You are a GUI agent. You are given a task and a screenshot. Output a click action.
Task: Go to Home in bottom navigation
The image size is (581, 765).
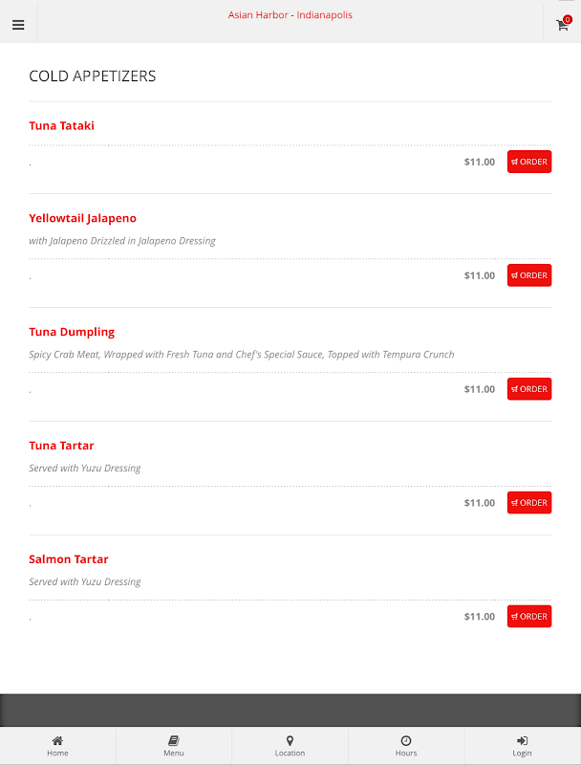pos(57,746)
